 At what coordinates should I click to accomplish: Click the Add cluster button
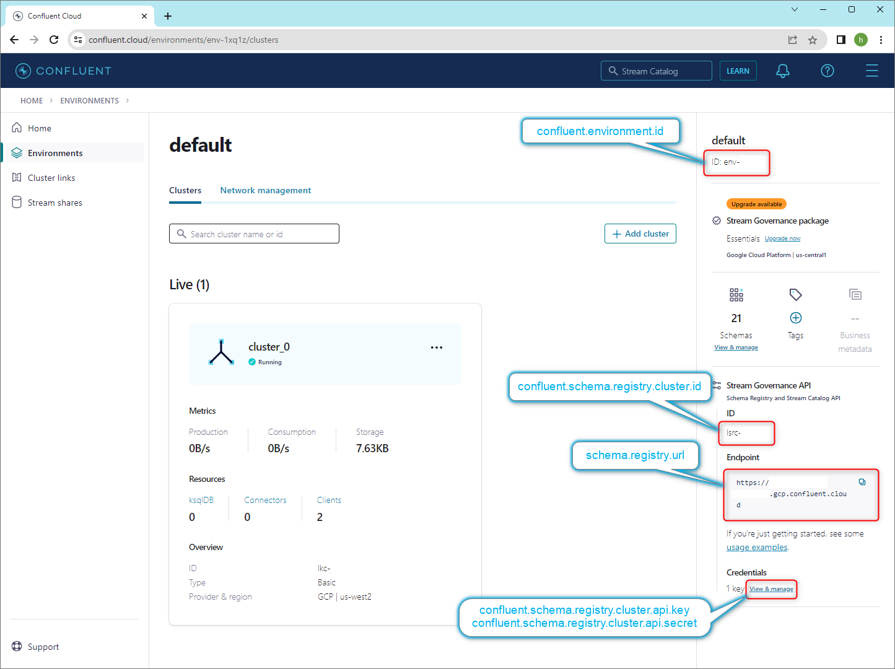pyautogui.click(x=640, y=234)
